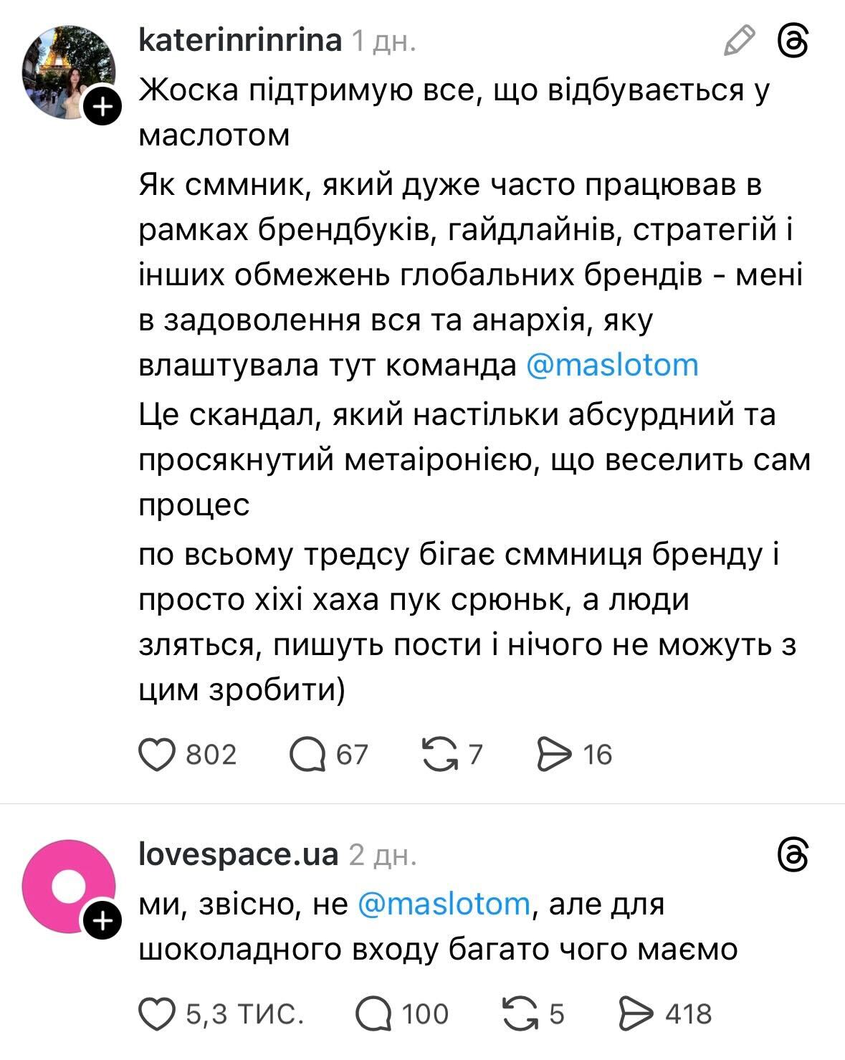
Task: Tap Threads logo beside lovespace.ua post
Action: point(793,855)
